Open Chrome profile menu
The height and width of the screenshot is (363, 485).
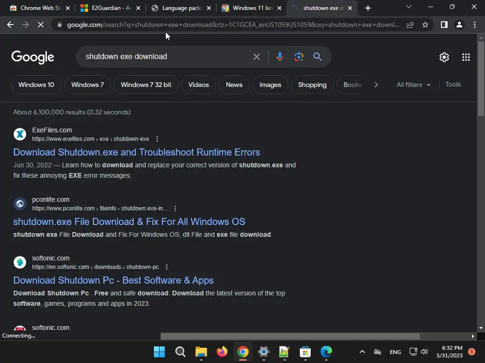pyautogui.click(x=459, y=25)
